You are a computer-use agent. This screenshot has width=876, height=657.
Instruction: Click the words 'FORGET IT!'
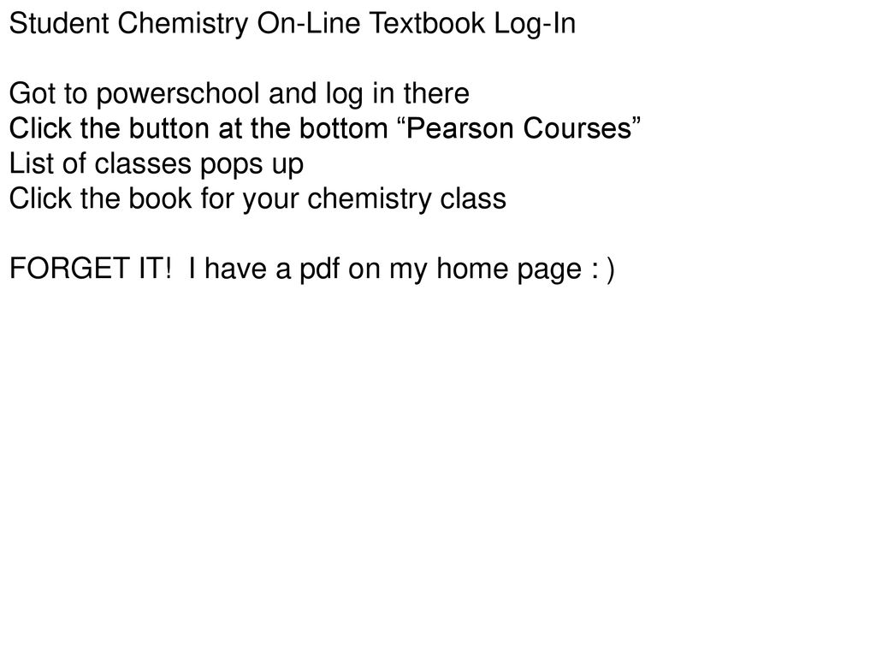91,269
